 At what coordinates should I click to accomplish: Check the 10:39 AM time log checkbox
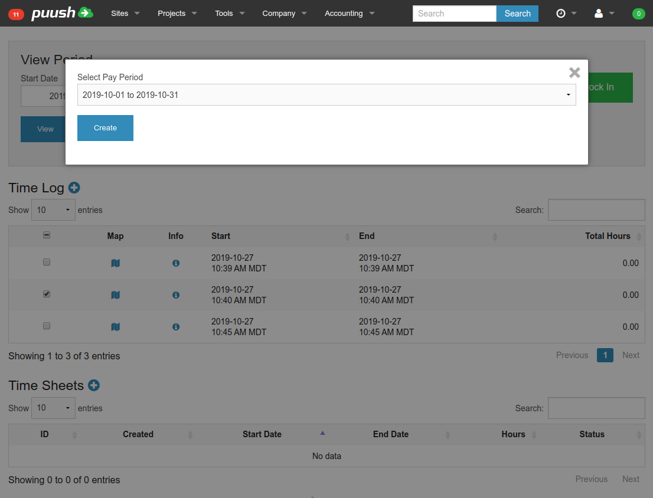point(47,262)
